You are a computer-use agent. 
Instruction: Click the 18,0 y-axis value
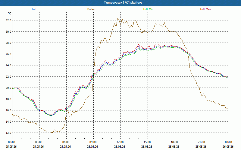[x=8, y=99]
